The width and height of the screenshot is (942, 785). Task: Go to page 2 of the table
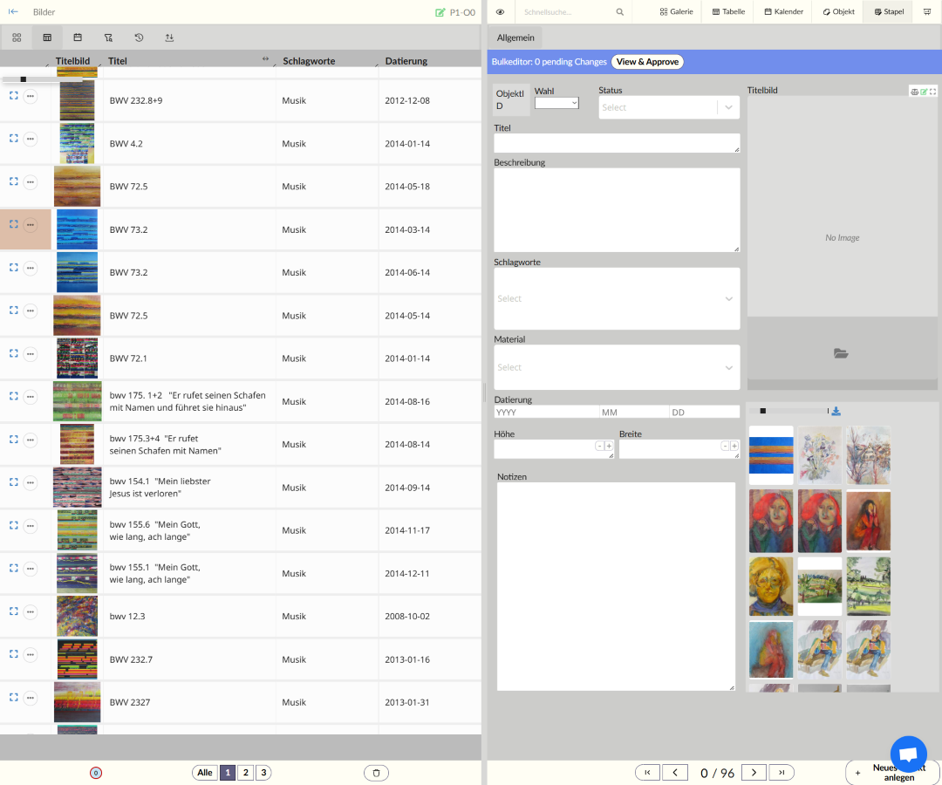(246, 773)
